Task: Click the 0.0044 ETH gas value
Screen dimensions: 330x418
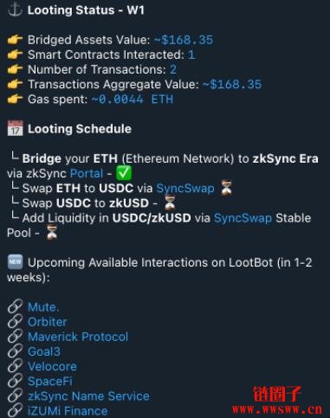Action: [133, 100]
